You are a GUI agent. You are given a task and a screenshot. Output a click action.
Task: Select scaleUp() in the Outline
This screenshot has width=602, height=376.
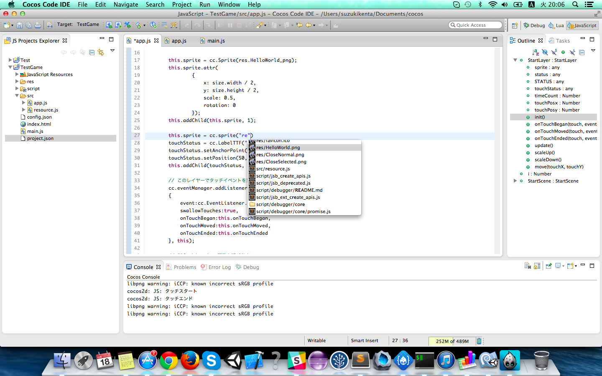[x=544, y=152]
